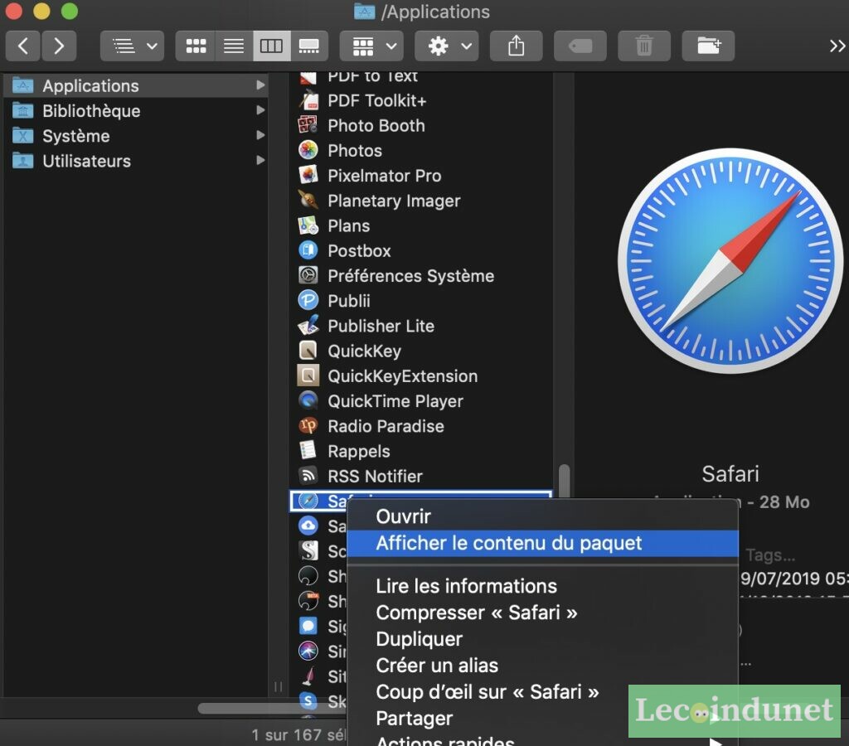The image size is (849, 746).
Task: Expand arrow beside Utilisateurs folder
Action: [x=260, y=160]
